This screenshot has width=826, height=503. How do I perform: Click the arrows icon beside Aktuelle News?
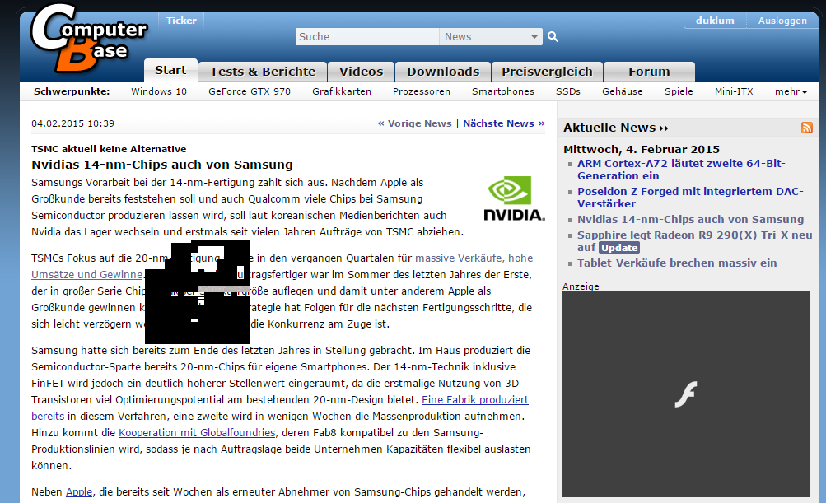tap(663, 128)
